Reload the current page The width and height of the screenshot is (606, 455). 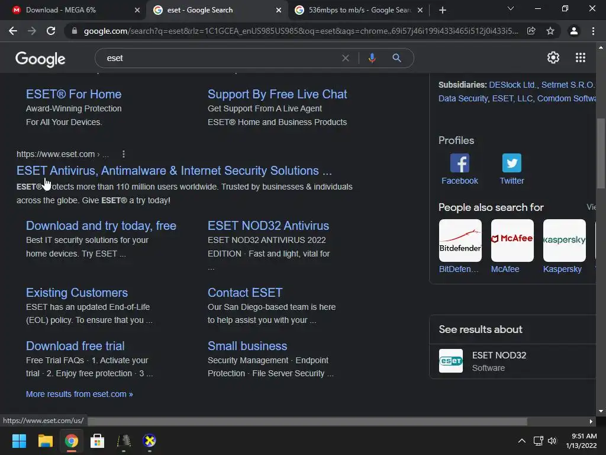tap(51, 31)
